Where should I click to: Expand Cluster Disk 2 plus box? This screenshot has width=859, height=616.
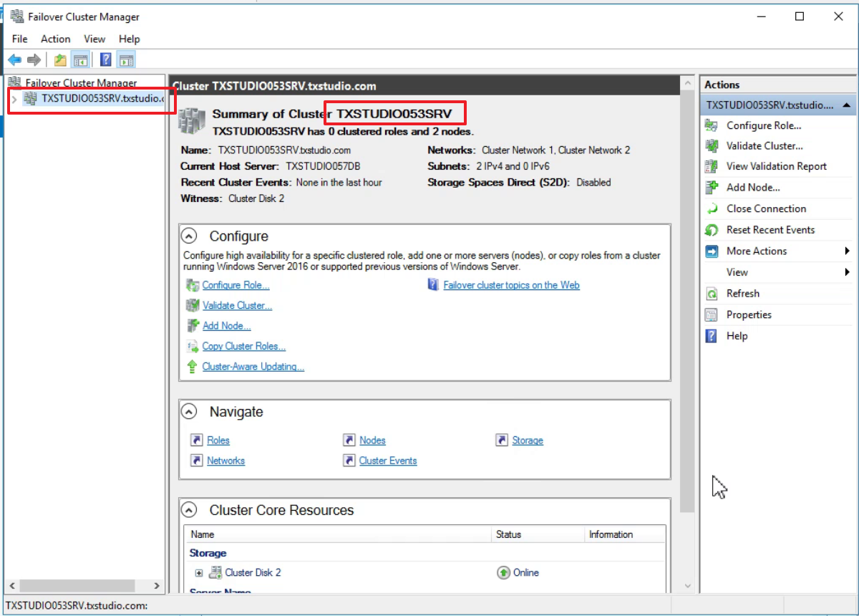coord(199,572)
